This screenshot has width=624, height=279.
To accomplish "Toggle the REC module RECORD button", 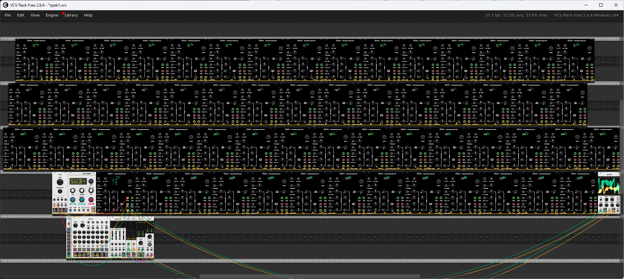I will pyautogui.click(x=149, y=244).
